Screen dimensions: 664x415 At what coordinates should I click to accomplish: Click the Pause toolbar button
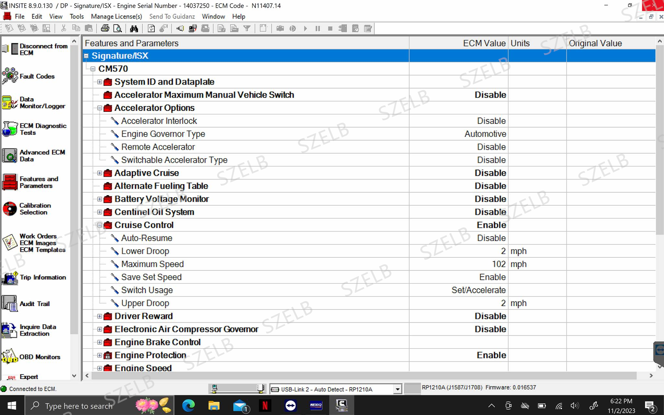318,29
